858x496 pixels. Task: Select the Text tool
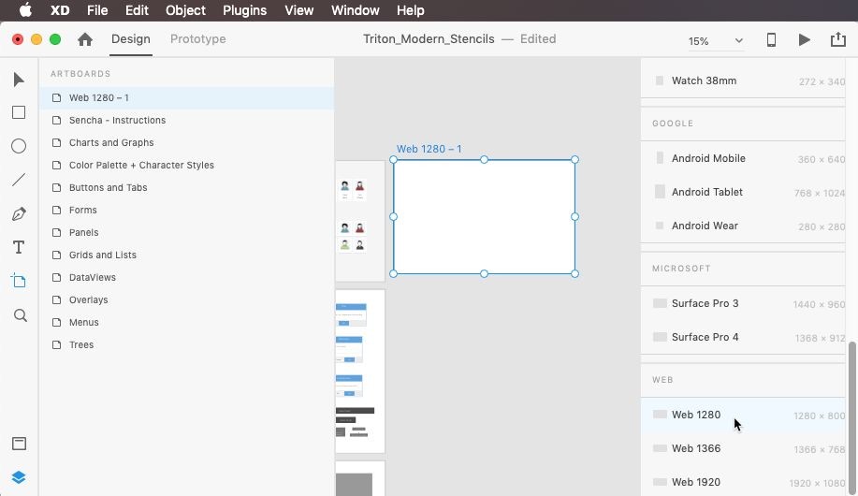(19, 248)
